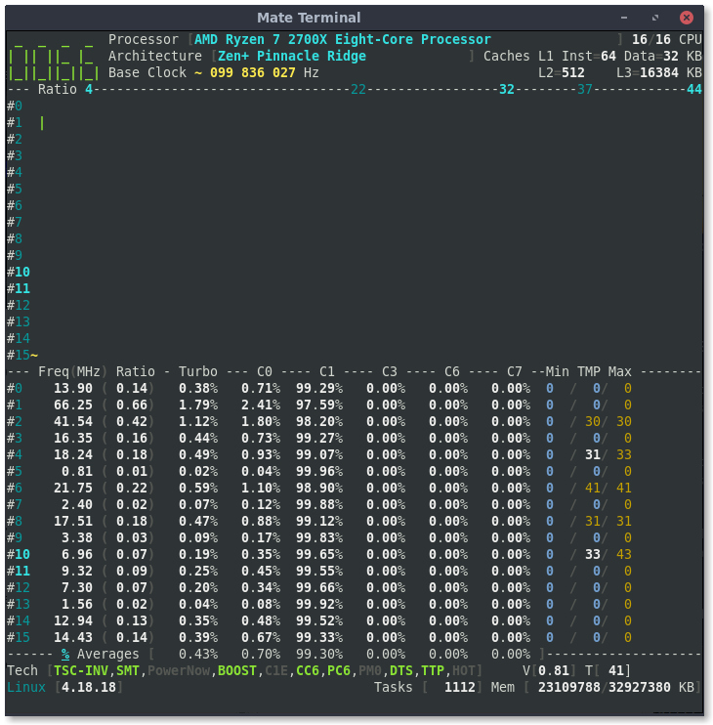The width and height of the screenshot is (713, 725).
Task: Click the C1E tech flag
Action: (276, 671)
